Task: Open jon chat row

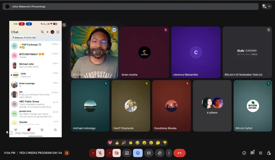Action: click(x=36, y=94)
